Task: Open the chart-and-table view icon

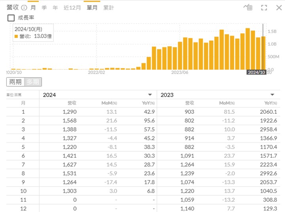Action: pos(248,8)
